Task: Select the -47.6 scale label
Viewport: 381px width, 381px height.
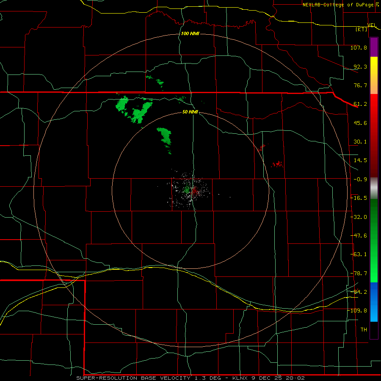Action: (x=359, y=236)
